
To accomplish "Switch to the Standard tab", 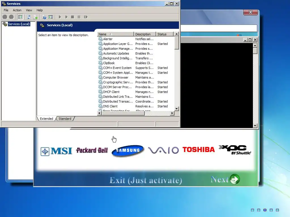I will [65, 119].
